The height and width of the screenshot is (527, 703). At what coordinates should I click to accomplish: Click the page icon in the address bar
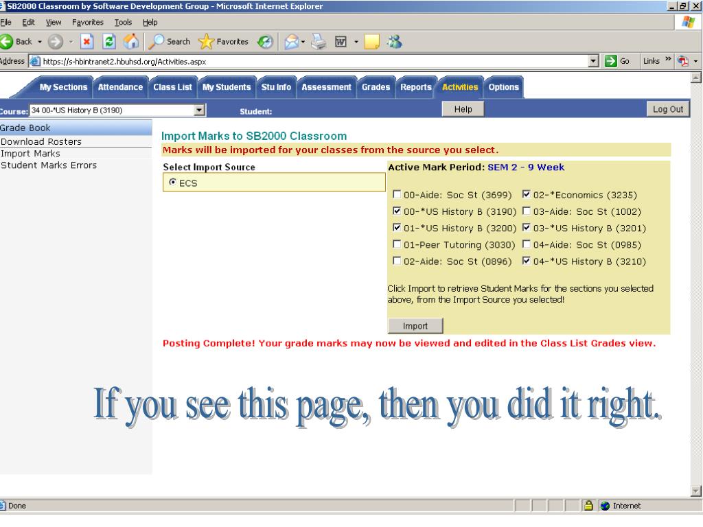pos(35,61)
